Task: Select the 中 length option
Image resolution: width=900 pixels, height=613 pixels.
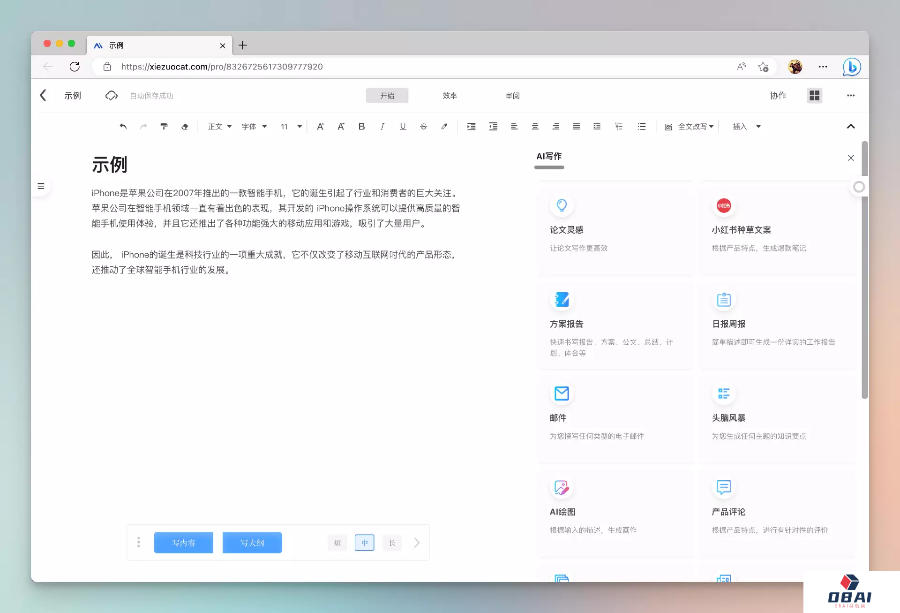Action: point(364,543)
